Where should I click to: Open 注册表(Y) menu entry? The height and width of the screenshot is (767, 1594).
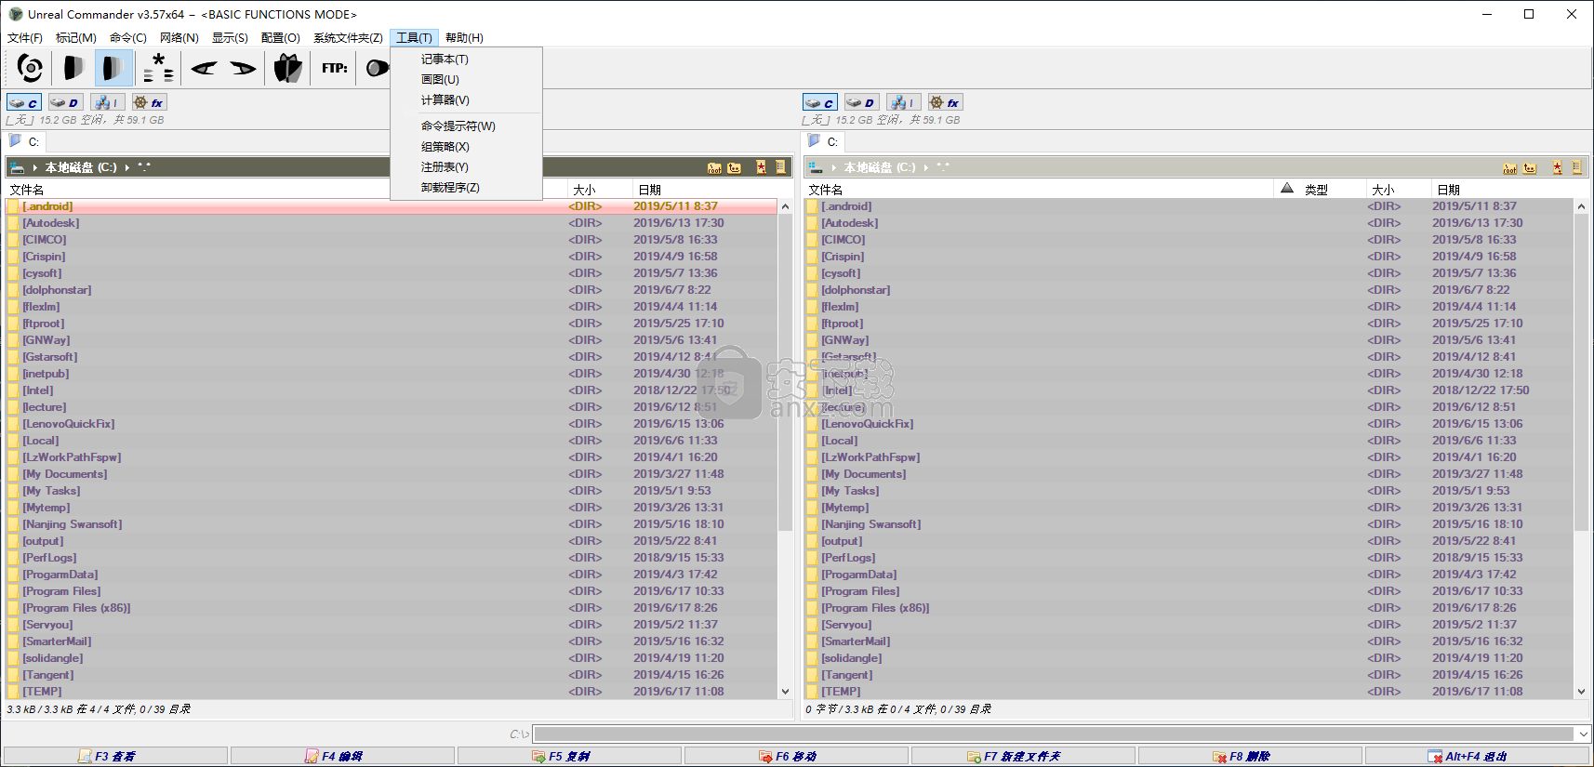click(x=467, y=167)
